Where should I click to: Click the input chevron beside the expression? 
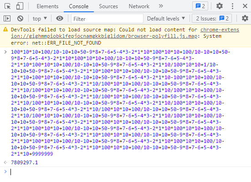[x=5, y=52]
